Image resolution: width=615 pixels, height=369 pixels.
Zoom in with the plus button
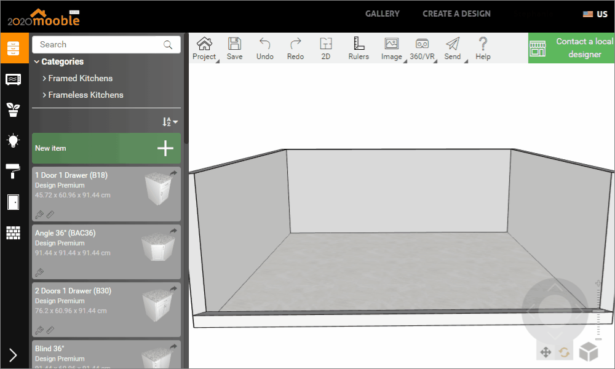[x=598, y=283]
